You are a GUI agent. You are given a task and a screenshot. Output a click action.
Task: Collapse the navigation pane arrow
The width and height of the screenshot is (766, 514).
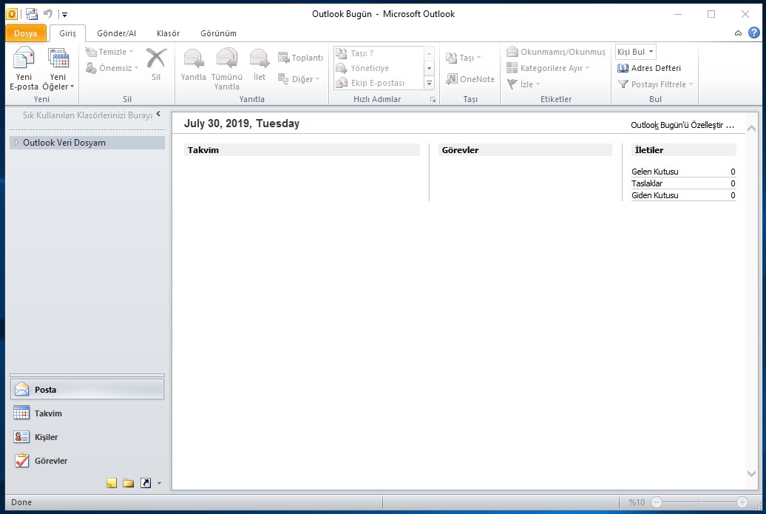click(x=158, y=114)
